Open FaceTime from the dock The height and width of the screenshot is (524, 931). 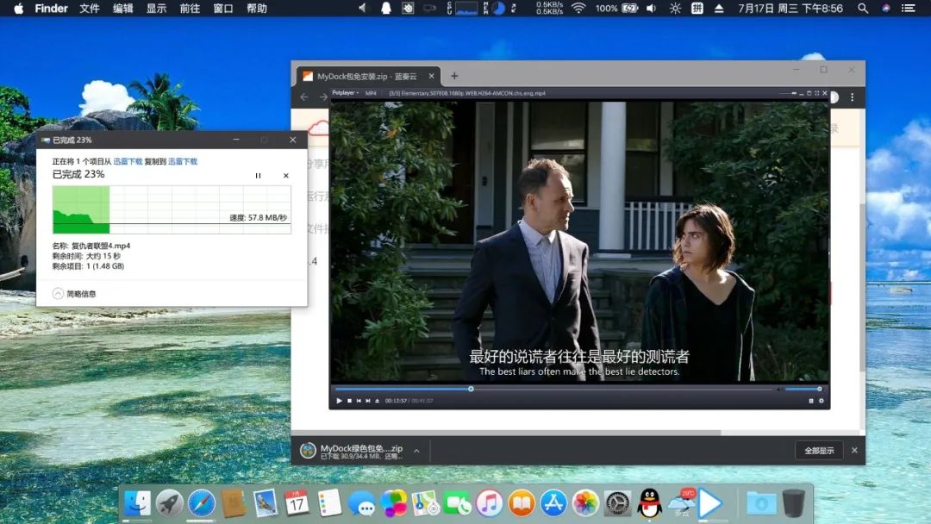pyautogui.click(x=458, y=504)
